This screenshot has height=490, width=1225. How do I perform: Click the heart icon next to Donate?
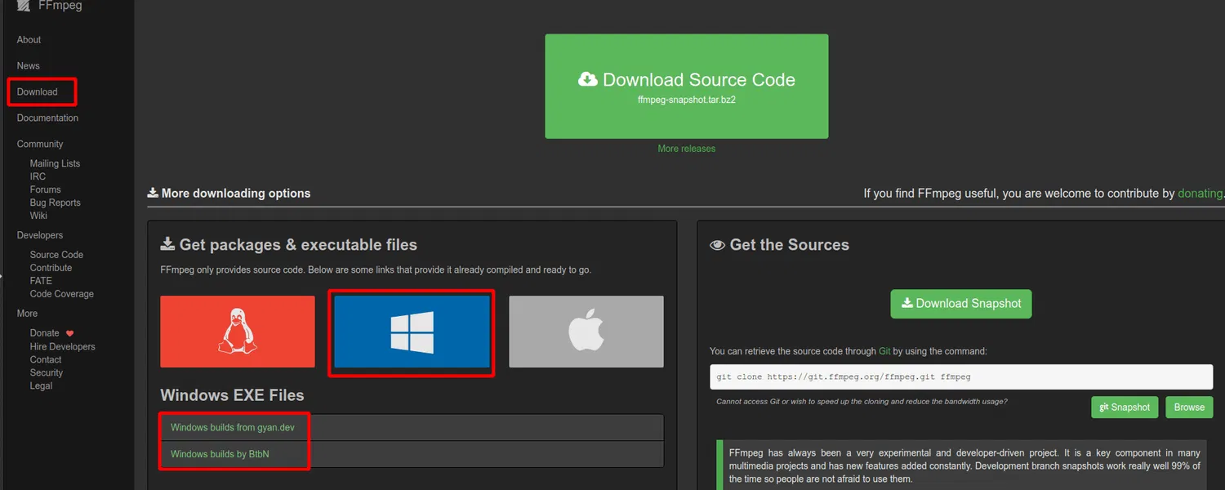click(x=69, y=333)
